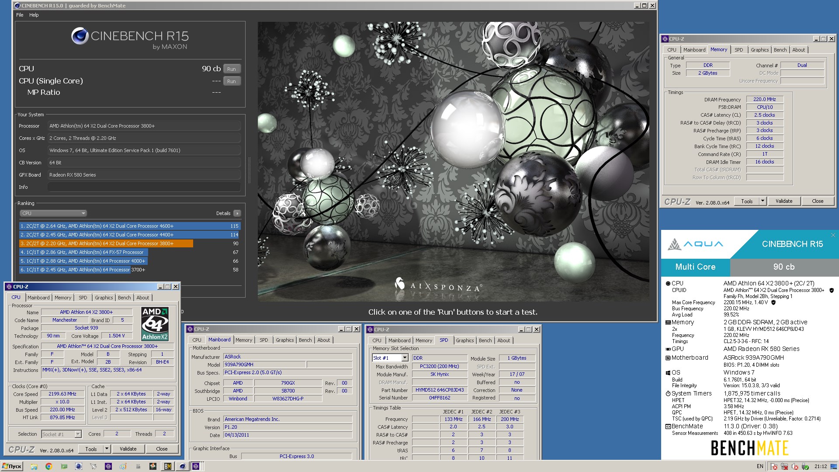Click the CPU chip icon in BenchMate panel

click(x=668, y=283)
